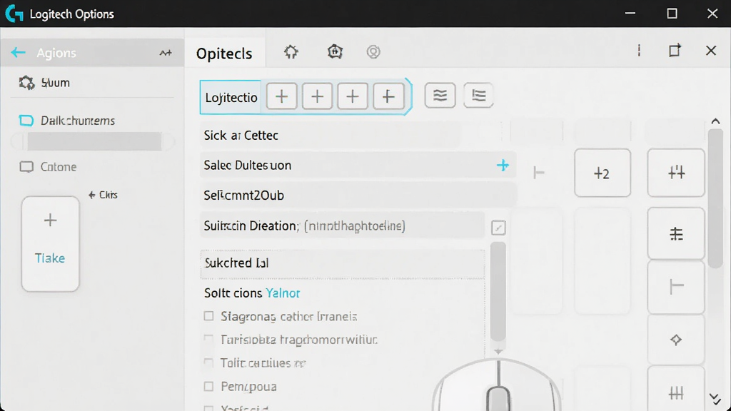
Task: Click the right panel scroll-down chevron
Action: click(x=715, y=398)
